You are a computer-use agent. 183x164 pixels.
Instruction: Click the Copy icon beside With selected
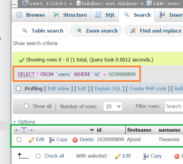[x=146, y=156]
